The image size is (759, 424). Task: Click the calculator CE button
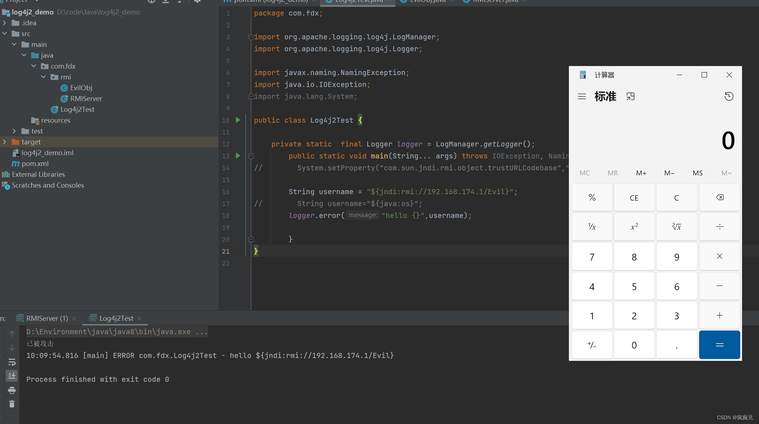click(x=634, y=198)
